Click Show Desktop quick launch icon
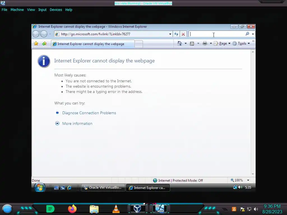Screen dimensions: 287x215 56,188
